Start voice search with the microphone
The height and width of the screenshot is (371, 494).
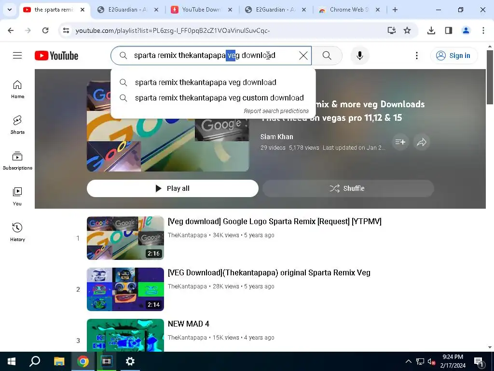point(359,56)
